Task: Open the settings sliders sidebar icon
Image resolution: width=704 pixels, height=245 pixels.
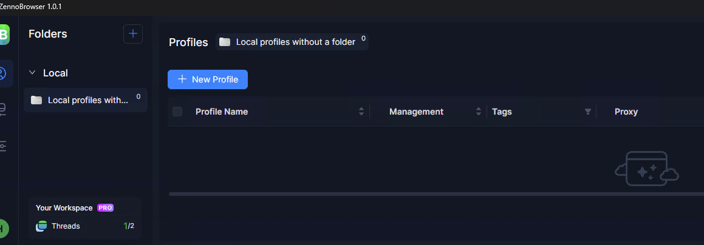Action: click(3, 146)
